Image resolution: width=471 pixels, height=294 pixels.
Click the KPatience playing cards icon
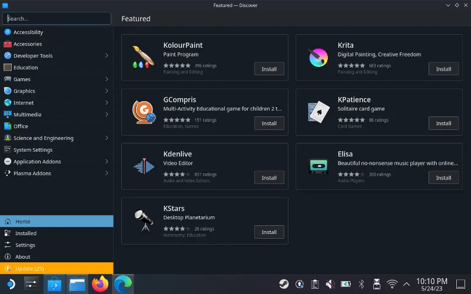tap(319, 112)
